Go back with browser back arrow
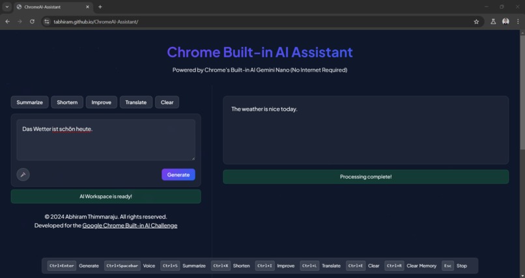Screen dimensions: 525x278 [7, 21]
